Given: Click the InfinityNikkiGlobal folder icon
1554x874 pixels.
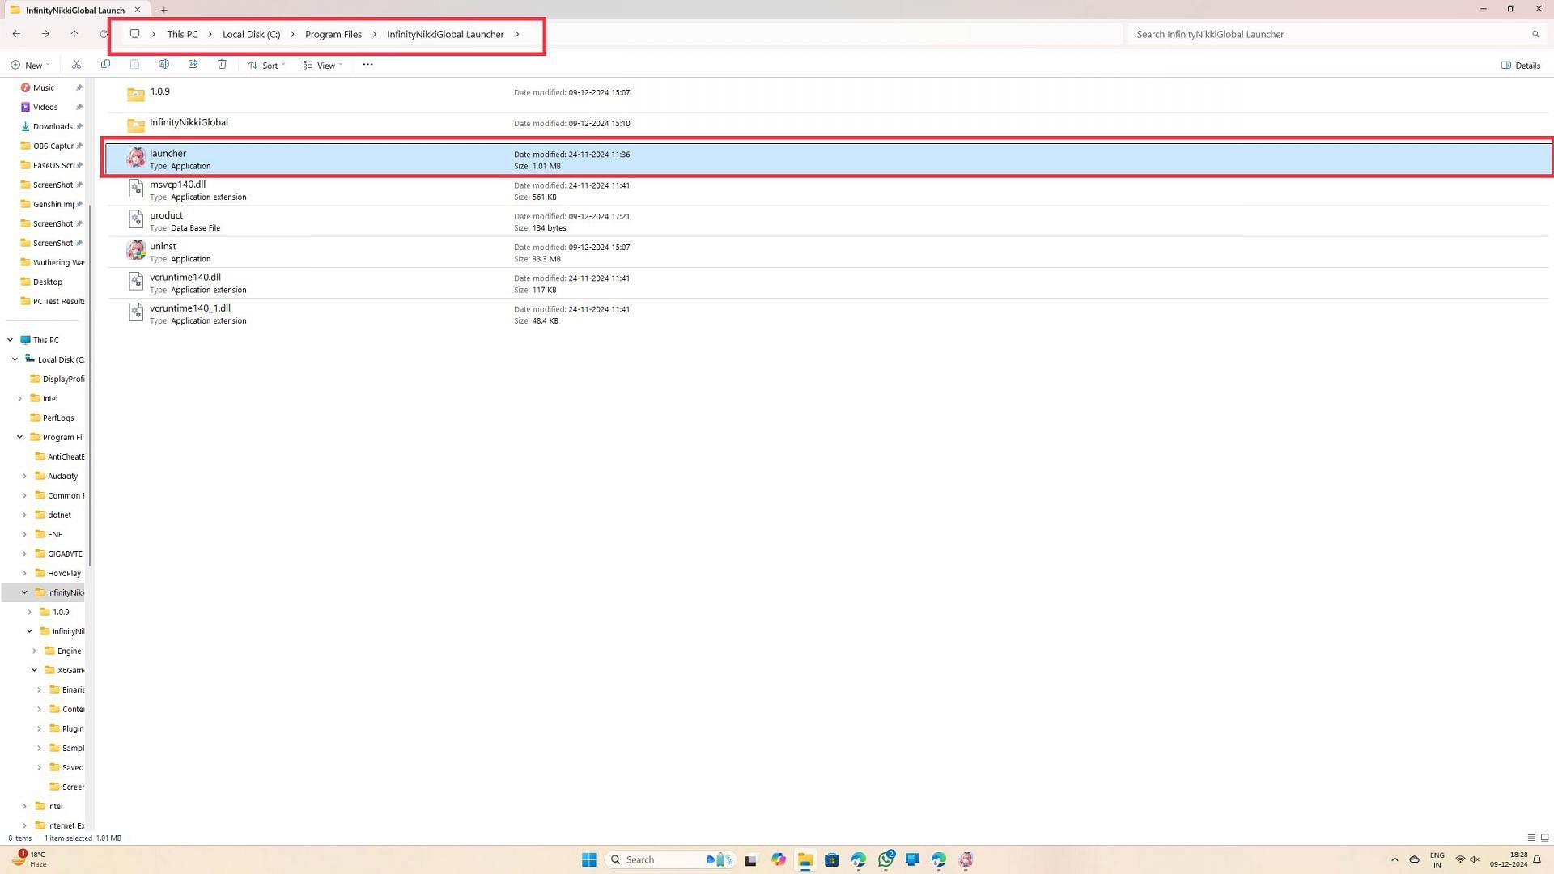Looking at the screenshot, I should coord(135,123).
